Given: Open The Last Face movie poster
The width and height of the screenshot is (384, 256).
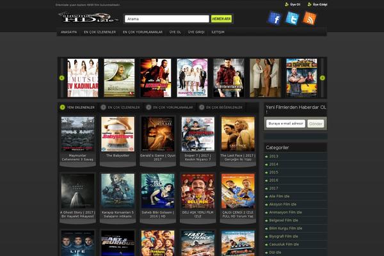Looking at the screenshot, I should click(238, 134).
